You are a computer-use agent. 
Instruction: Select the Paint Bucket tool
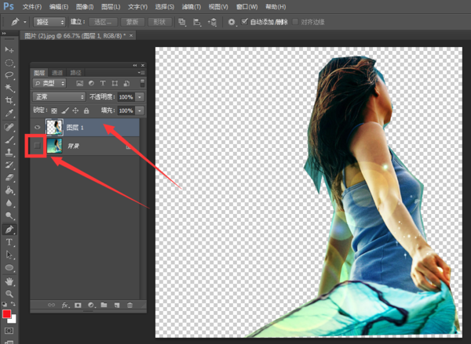pos(9,190)
